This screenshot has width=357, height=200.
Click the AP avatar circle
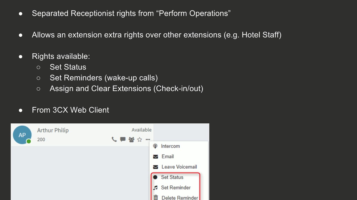(x=22, y=135)
